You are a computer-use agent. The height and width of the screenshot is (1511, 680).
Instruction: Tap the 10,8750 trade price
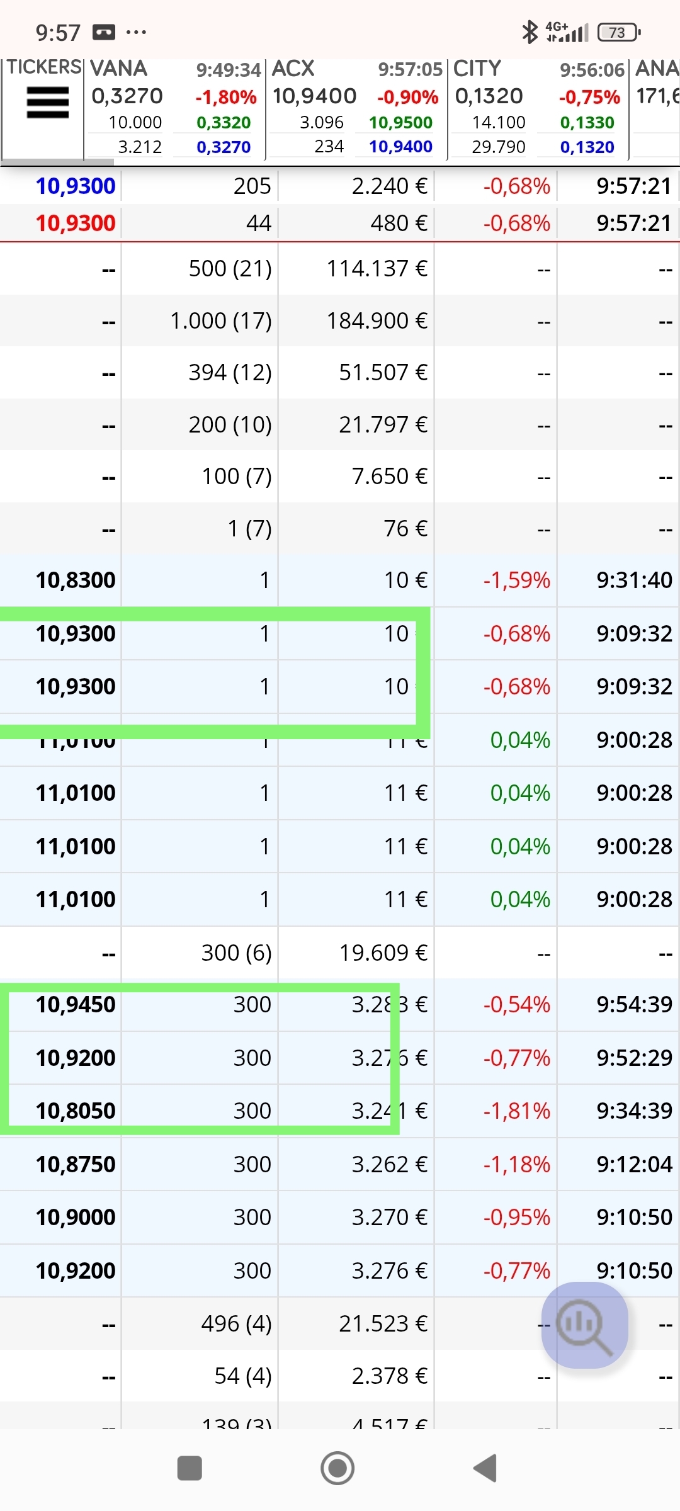[76, 1165]
